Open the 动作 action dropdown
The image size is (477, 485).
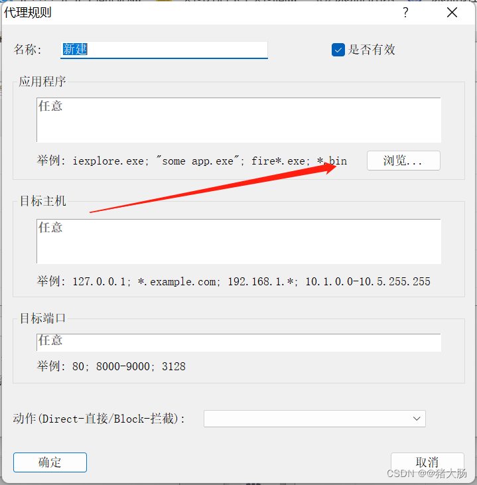(x=314, y=419)
